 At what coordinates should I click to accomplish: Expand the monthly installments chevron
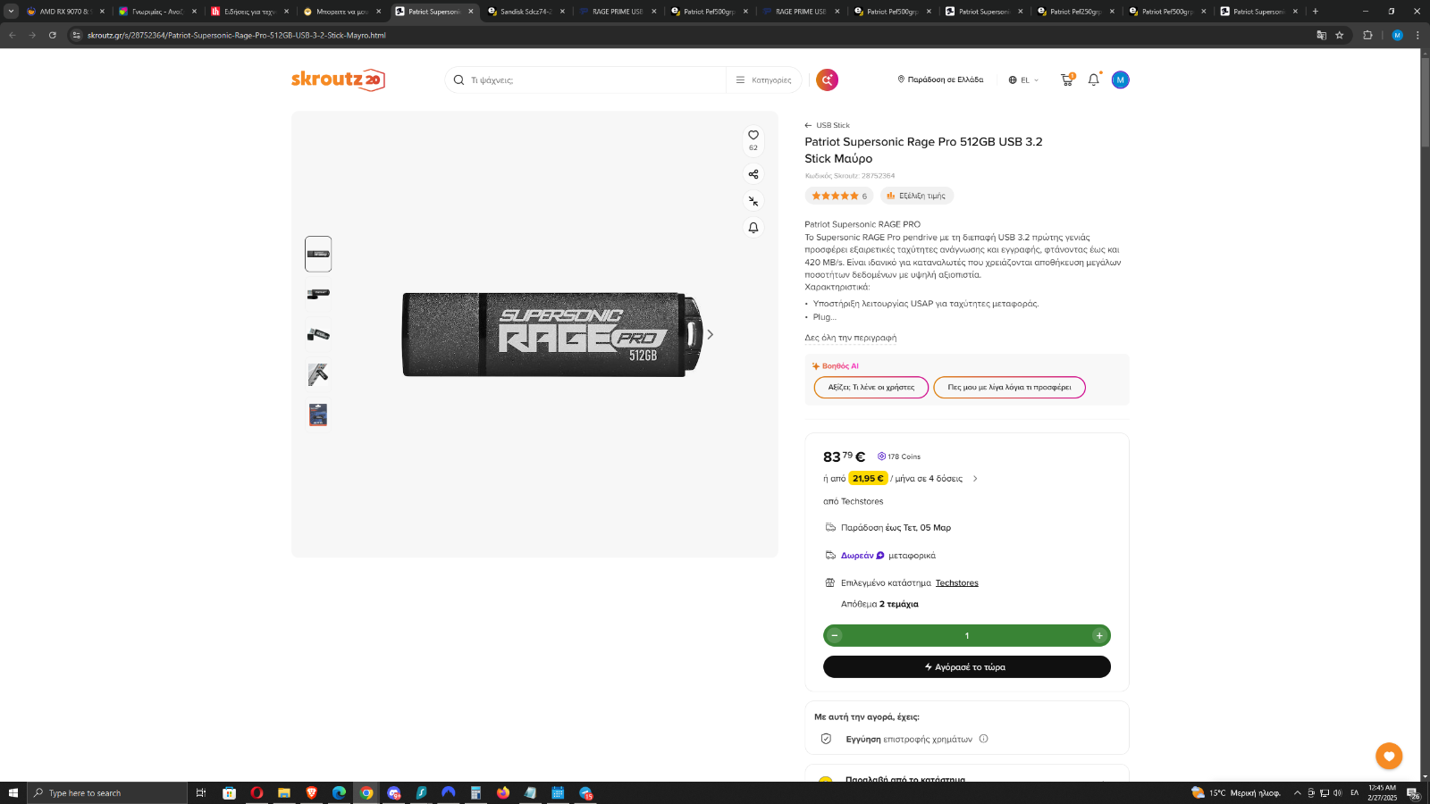pos(975,479)
